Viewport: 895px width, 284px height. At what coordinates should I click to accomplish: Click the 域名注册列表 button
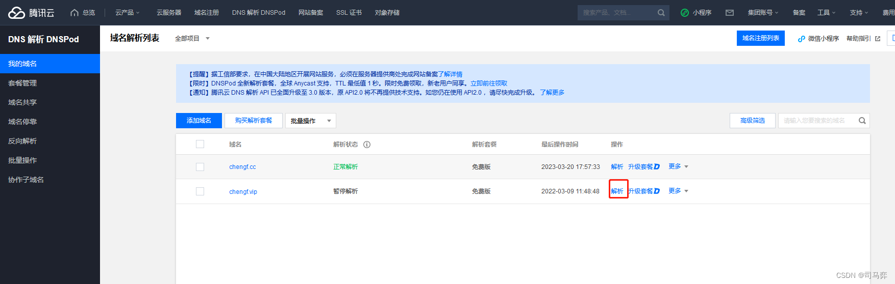(761, 38)
